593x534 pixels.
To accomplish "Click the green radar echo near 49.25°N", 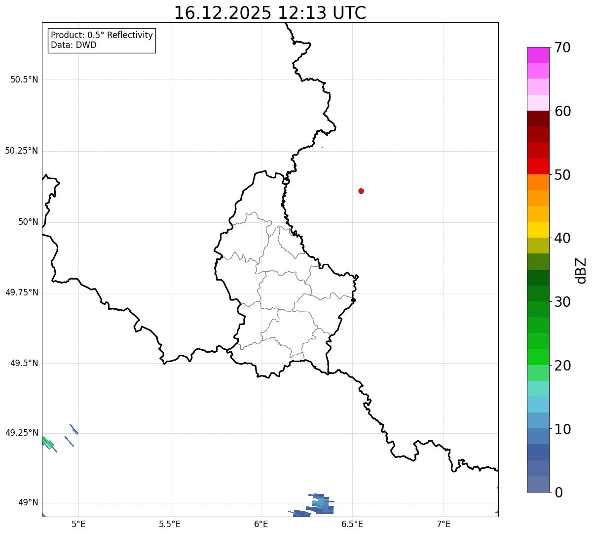I will (x=48, y=442).
